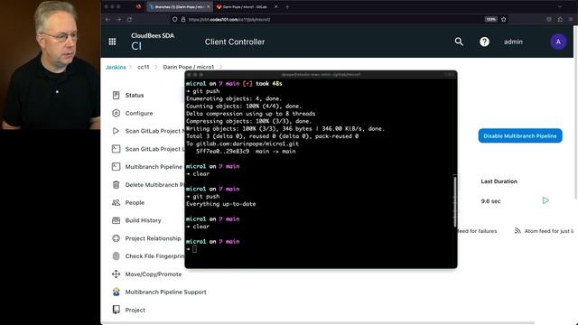Open the help question mark icon
This screenshot has height=325, width=578.
[484, 42]
